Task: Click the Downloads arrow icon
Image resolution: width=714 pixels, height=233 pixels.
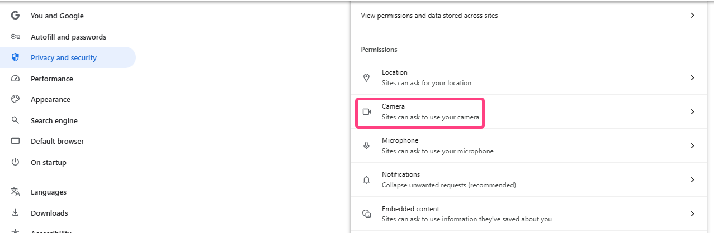Action: (x=15, y=213)
